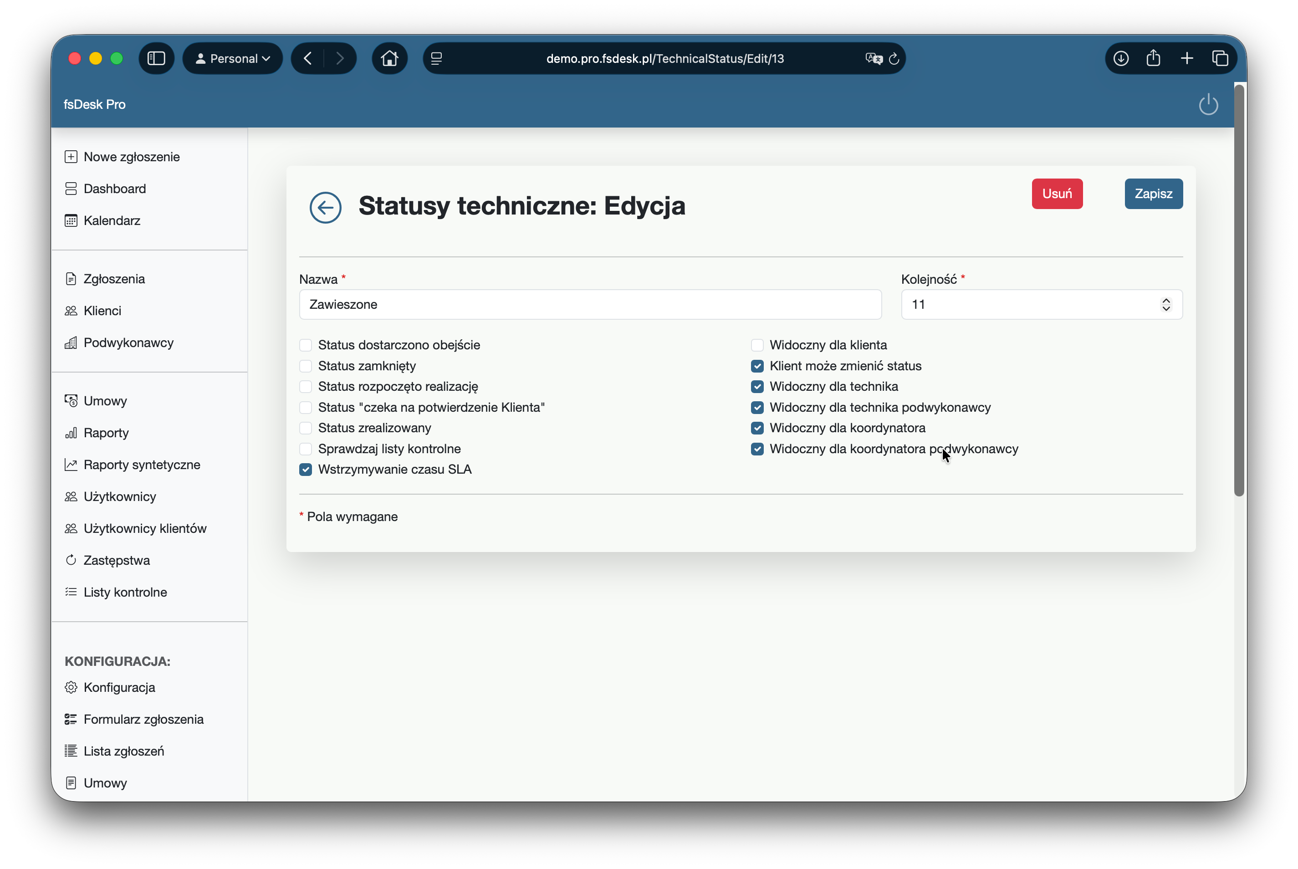Open Konfiguracja in sidebar
This screenshot has height=869, width=1298.
(x=119, y=687)
